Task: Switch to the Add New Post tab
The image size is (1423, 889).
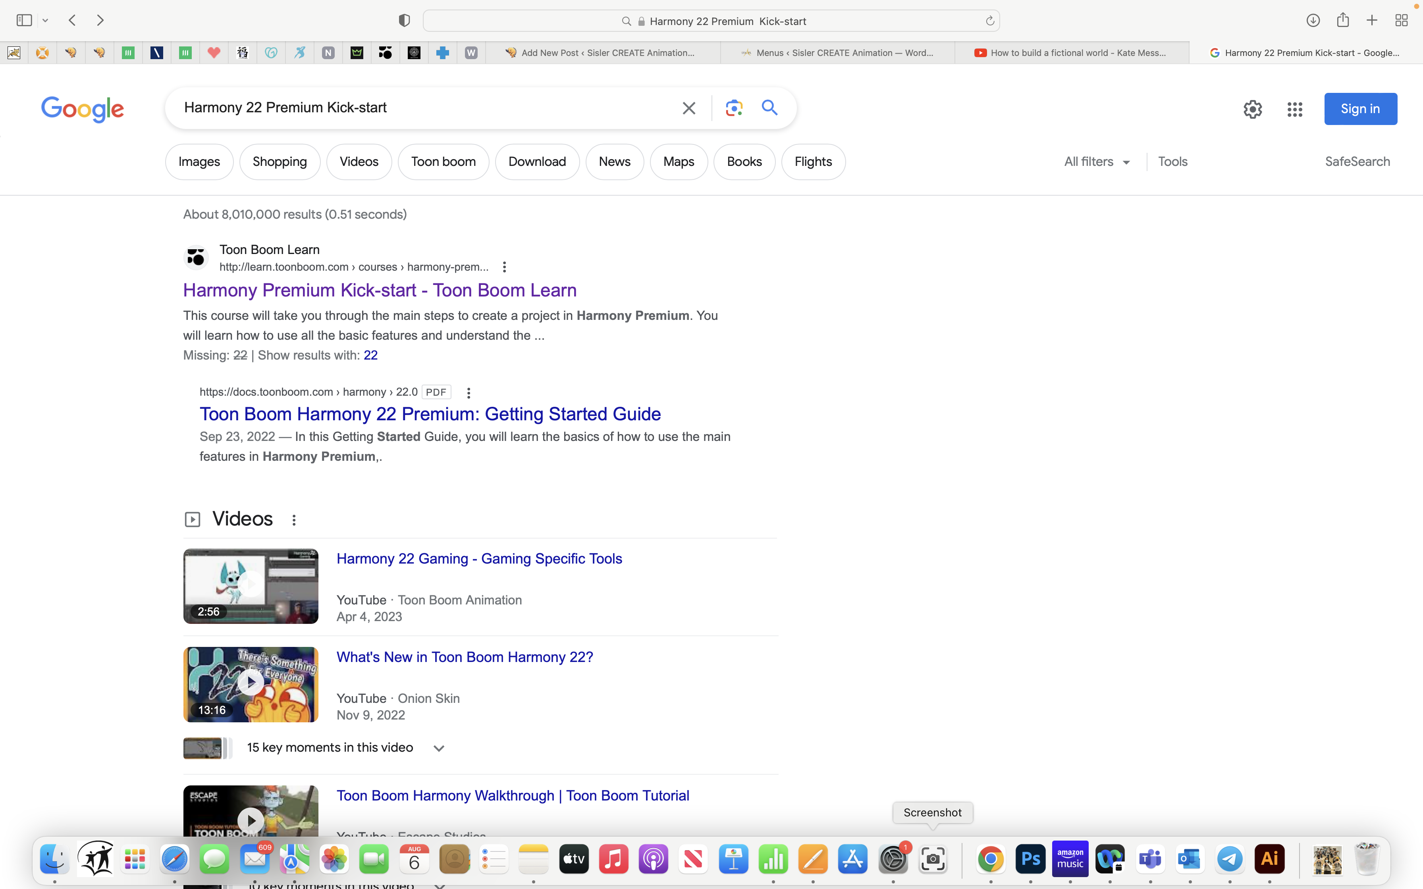Action: 602,53
